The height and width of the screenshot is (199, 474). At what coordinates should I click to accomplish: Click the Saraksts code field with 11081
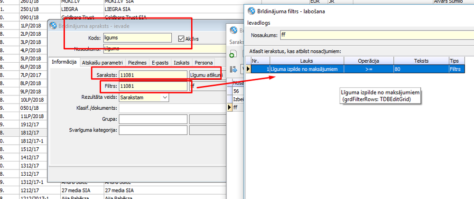click(153, 75)
